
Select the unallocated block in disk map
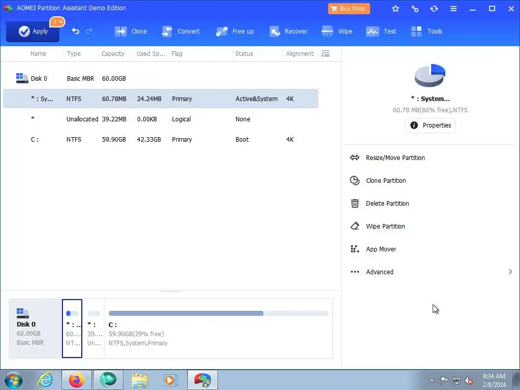[x=94, y=329]
